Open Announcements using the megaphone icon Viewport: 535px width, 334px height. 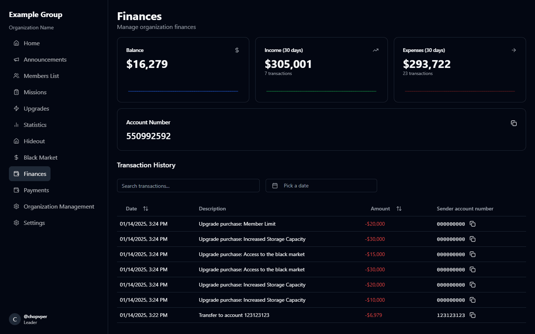16,59
